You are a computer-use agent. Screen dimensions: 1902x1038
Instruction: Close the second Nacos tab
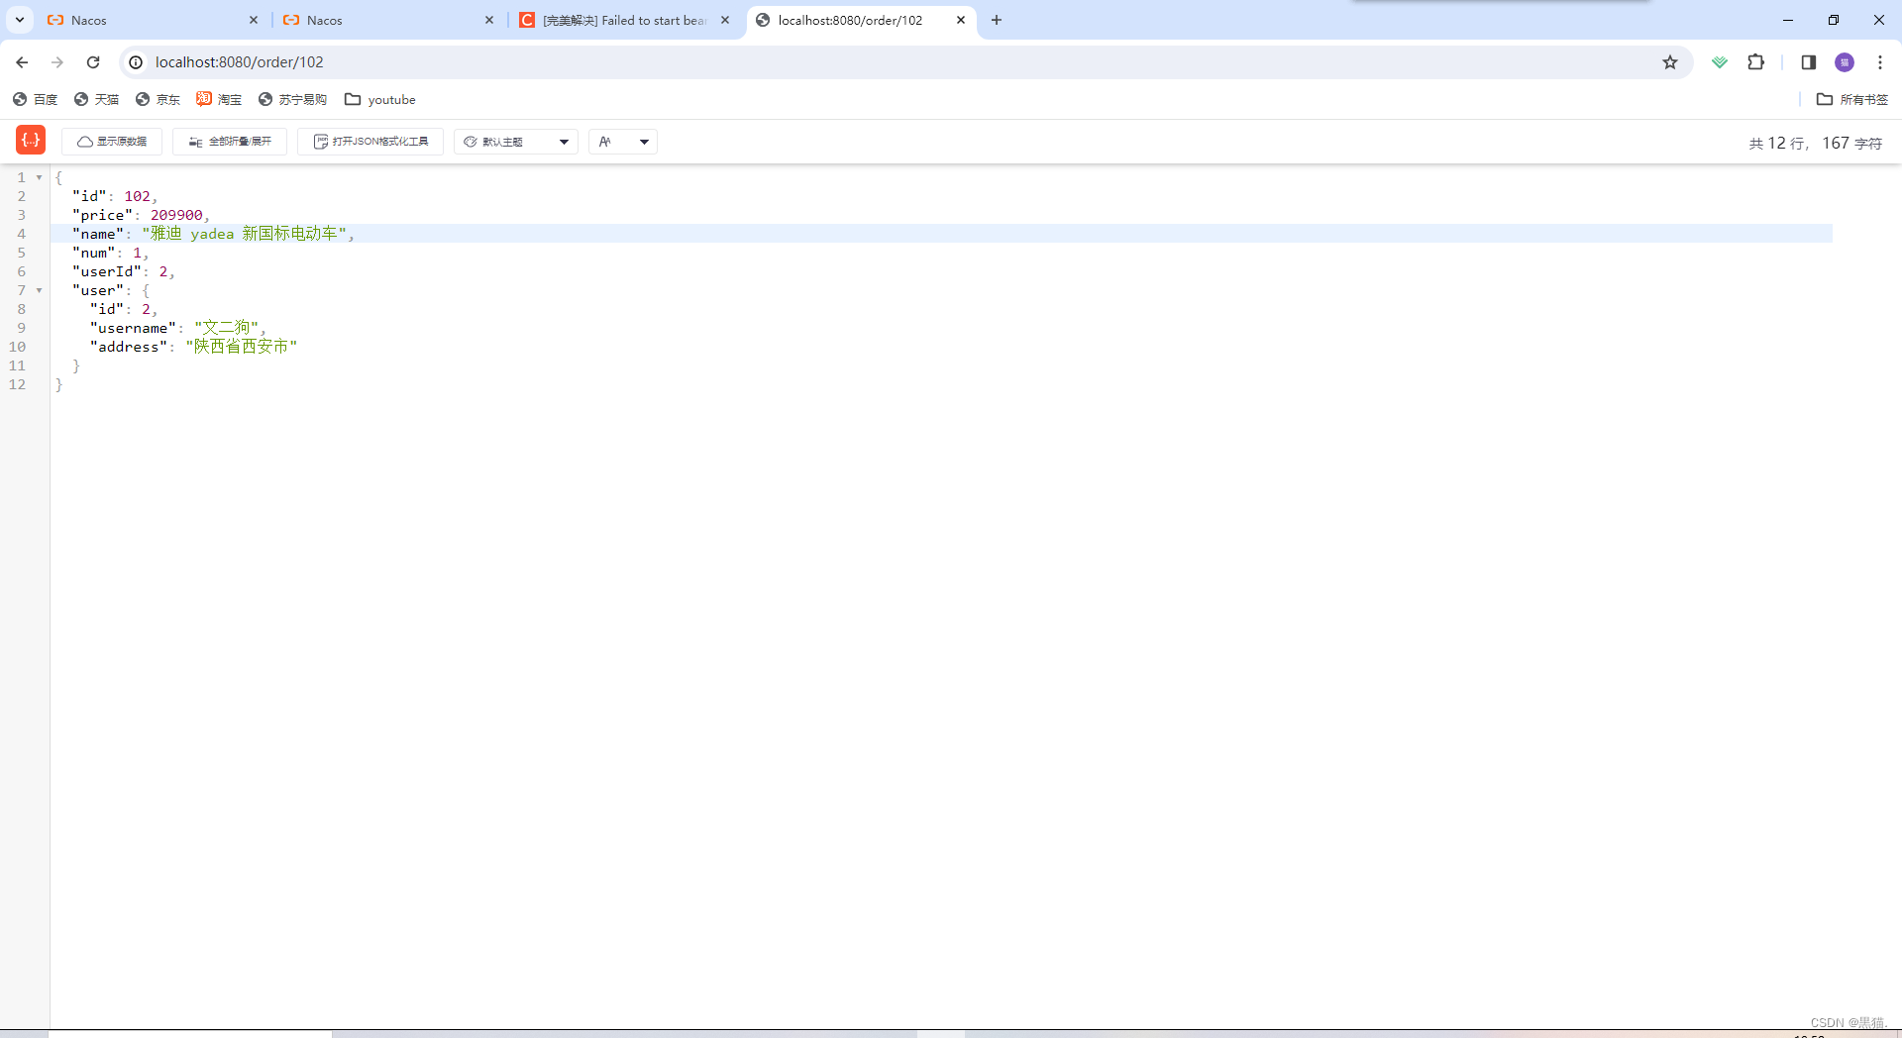click(x=489, y=20)
